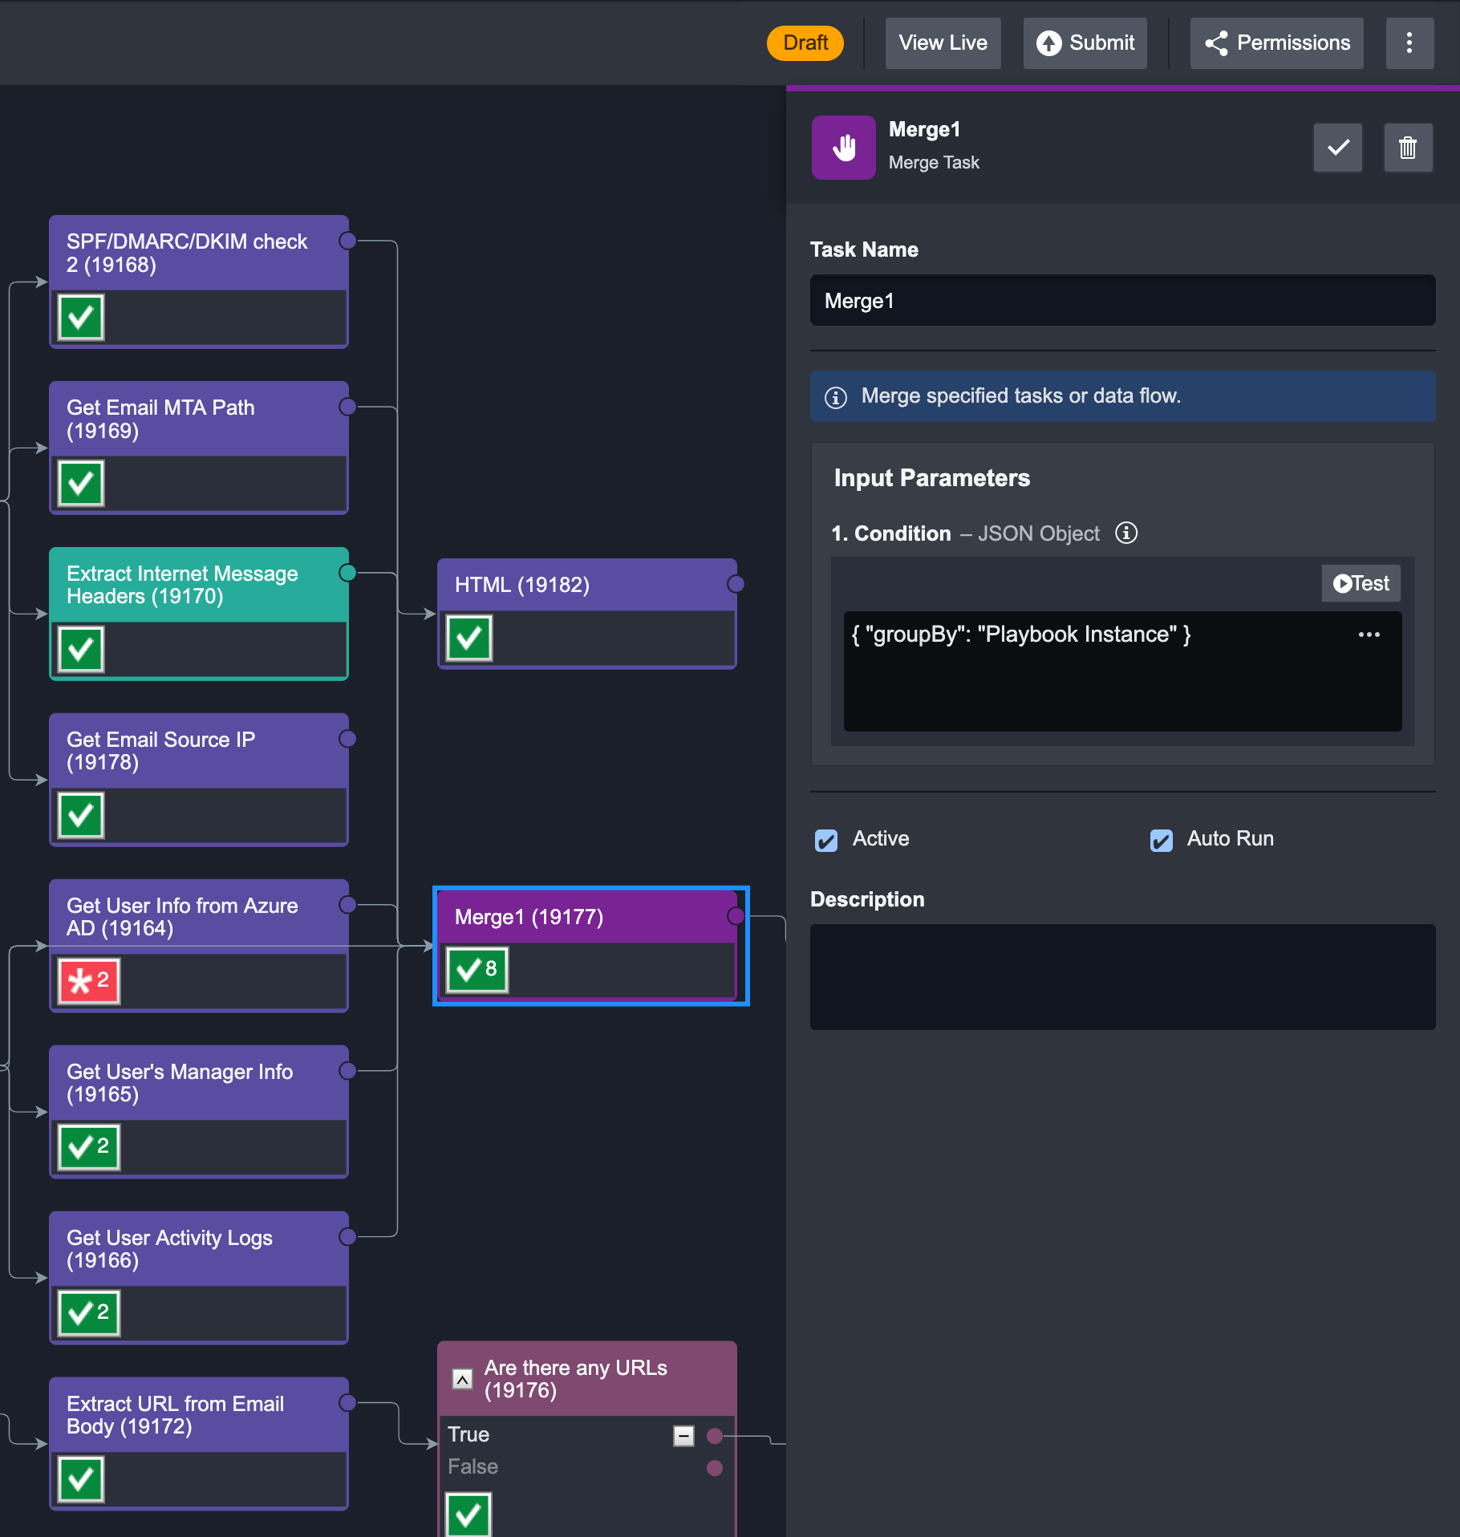Click the checkmark confirm icon in Merge1 header
The height and width of the screenshot is (1537, 1460).
1337,148
